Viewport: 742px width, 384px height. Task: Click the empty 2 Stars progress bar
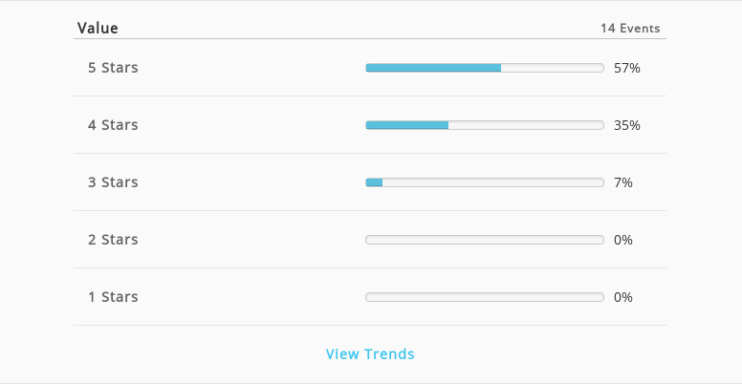pyautogui.click(x=485, y=240)
